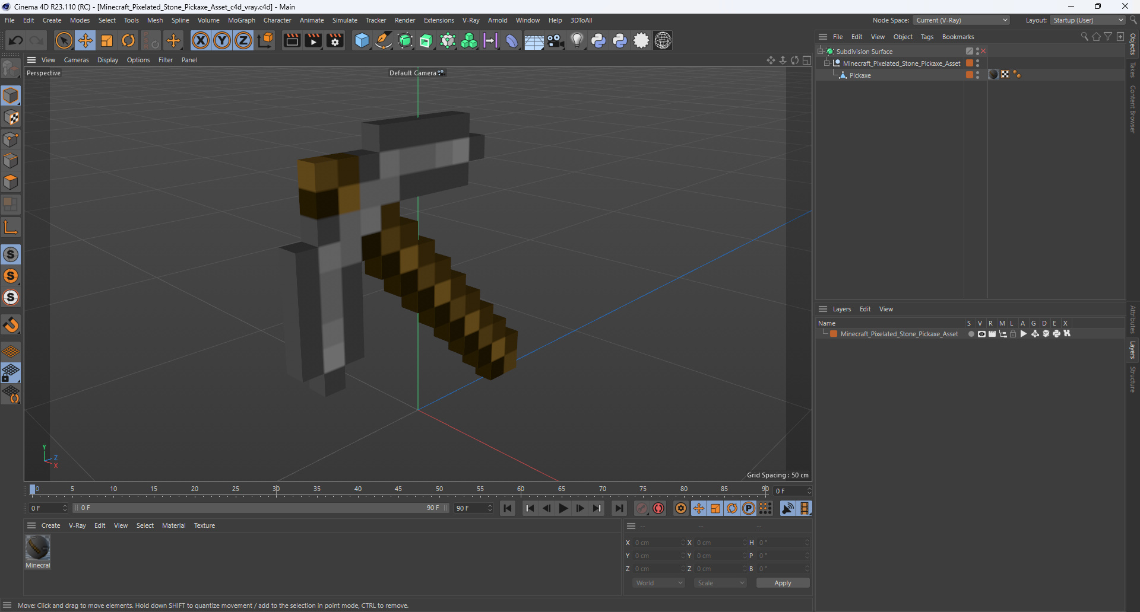The height and width of the screenshot is (612, 1140).
Task: Click the timeline preview range slider
Action: coord(261,508)
